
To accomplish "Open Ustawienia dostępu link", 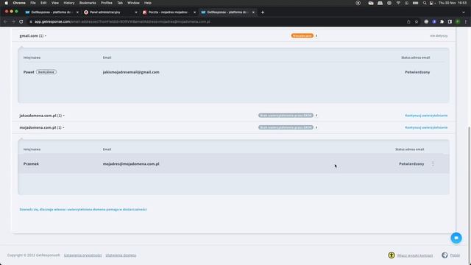I will pyautogui.click(x=121, y=255).
